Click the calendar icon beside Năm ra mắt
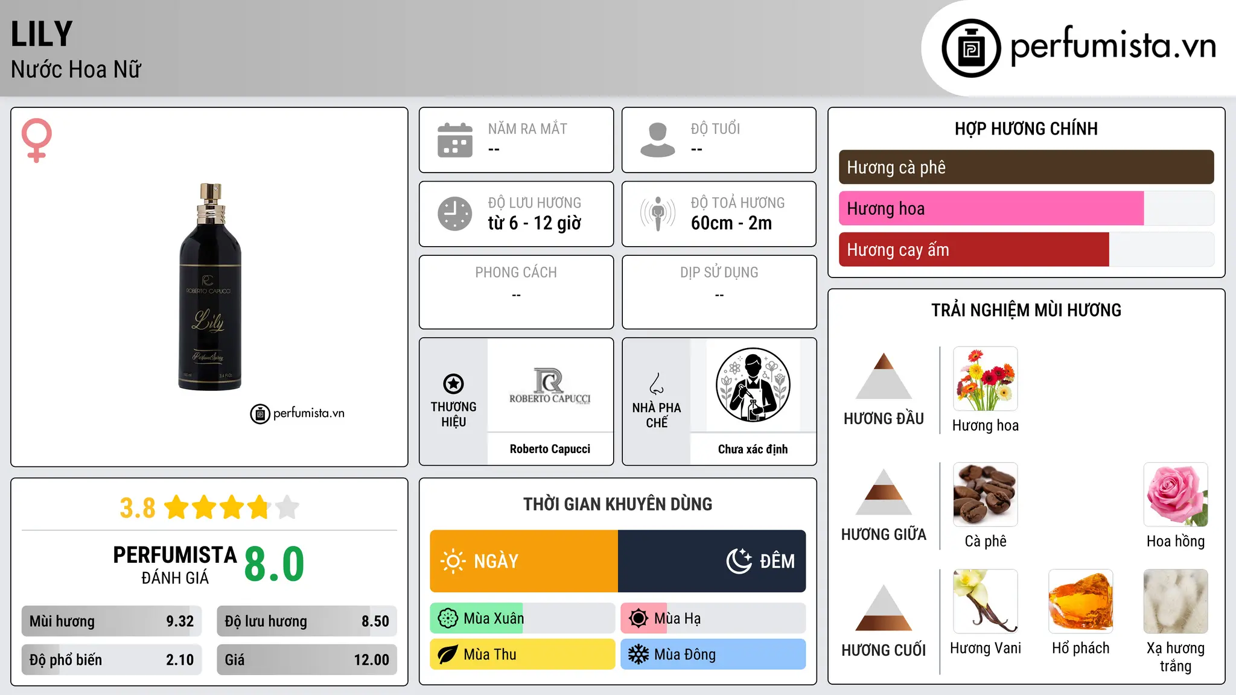1236x695 pixels. pyautogui.click(x=455, y=140)
